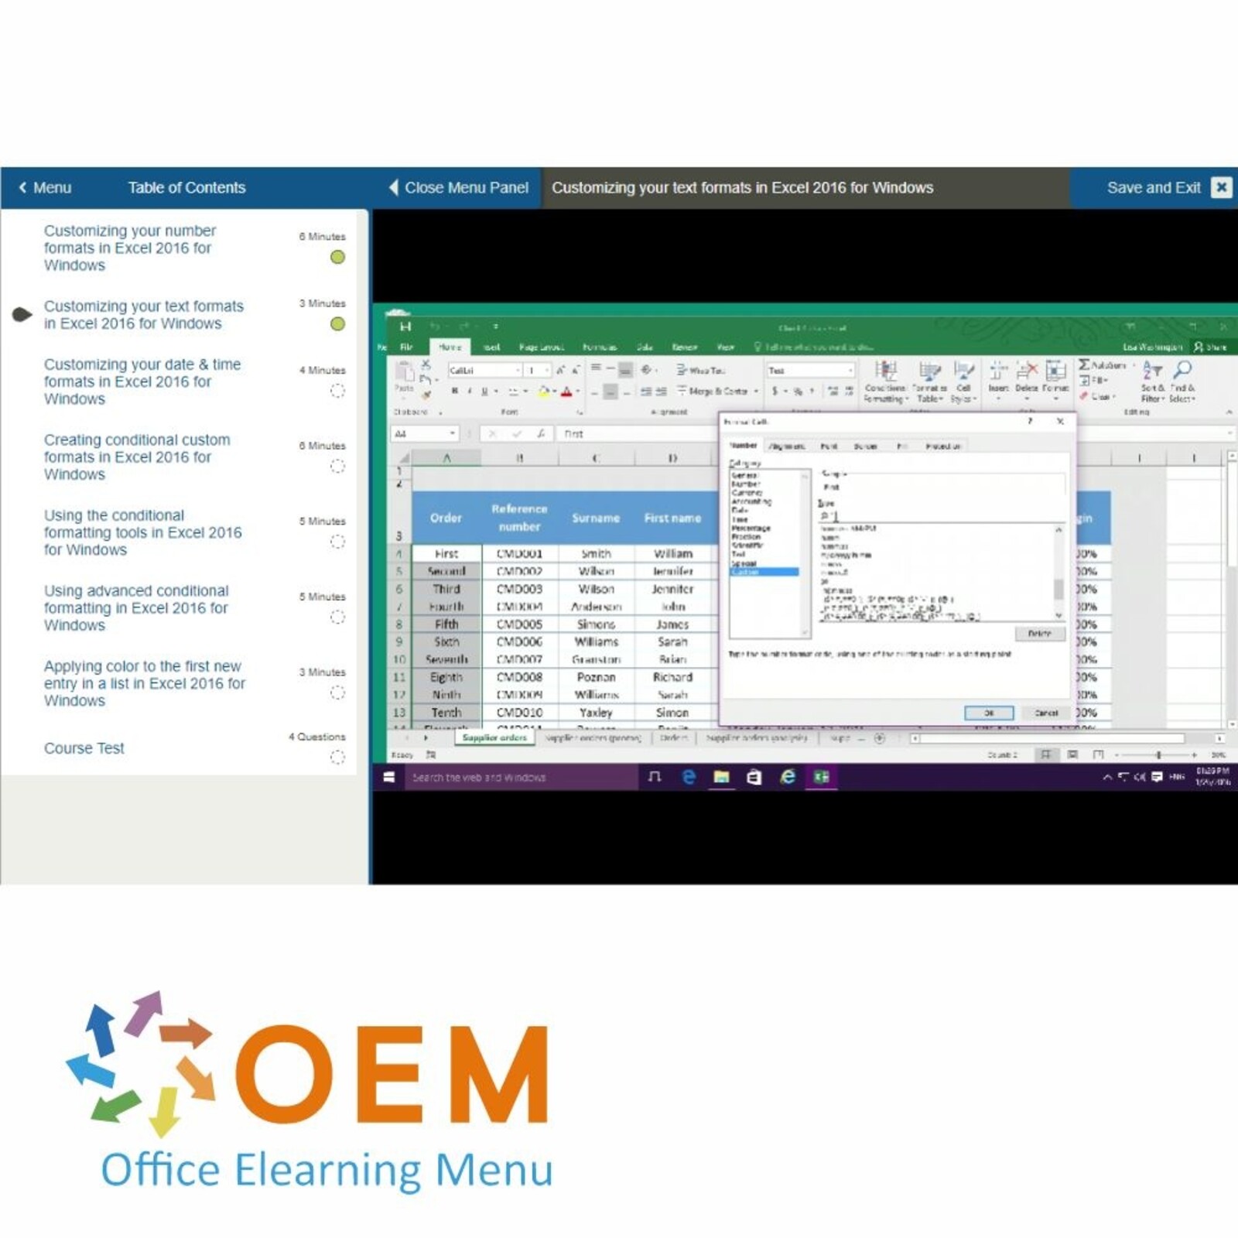1238x1238 pixels.
Task: Open the Name Box dropdown showing A4
Action: pyautogui.click(x=453, y=433)
